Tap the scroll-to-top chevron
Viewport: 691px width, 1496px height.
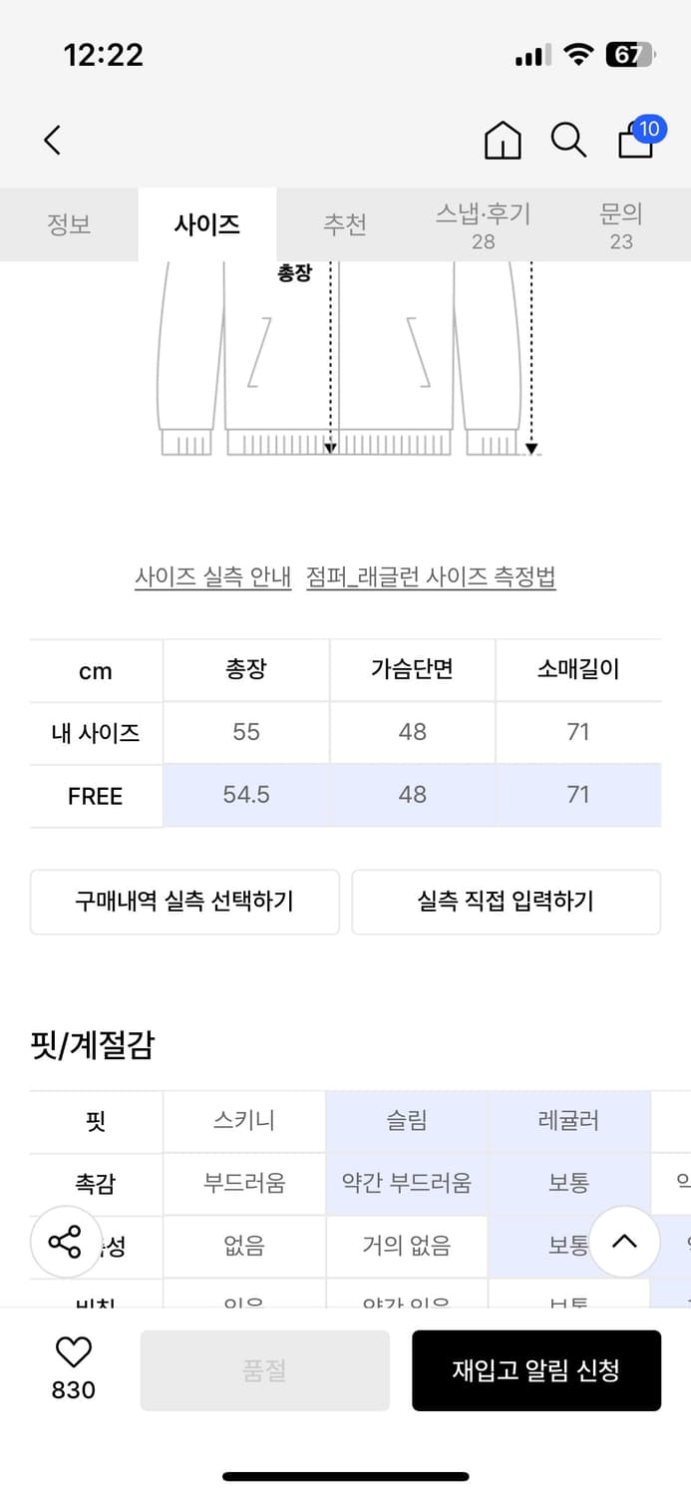[x=625, y=1243]
